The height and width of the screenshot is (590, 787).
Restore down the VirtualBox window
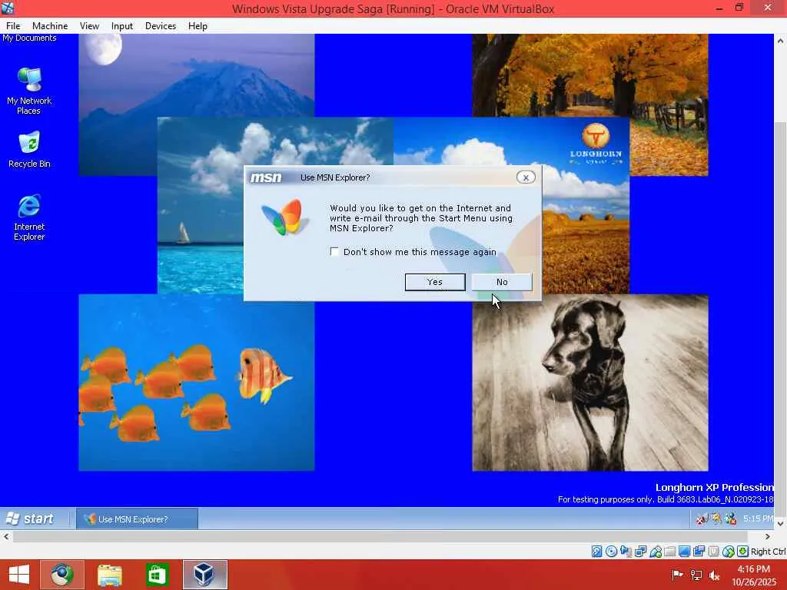pyautogui.click(x=739, y=8)
